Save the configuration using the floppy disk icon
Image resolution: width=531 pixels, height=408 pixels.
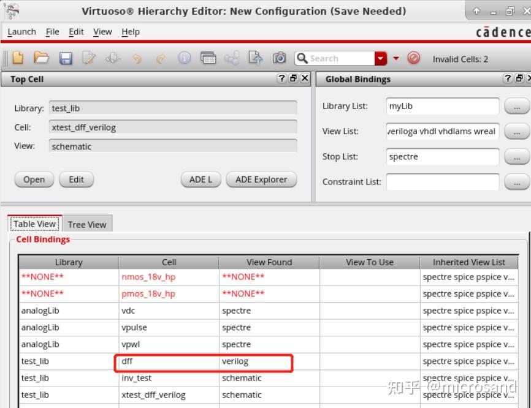[66, 58]
